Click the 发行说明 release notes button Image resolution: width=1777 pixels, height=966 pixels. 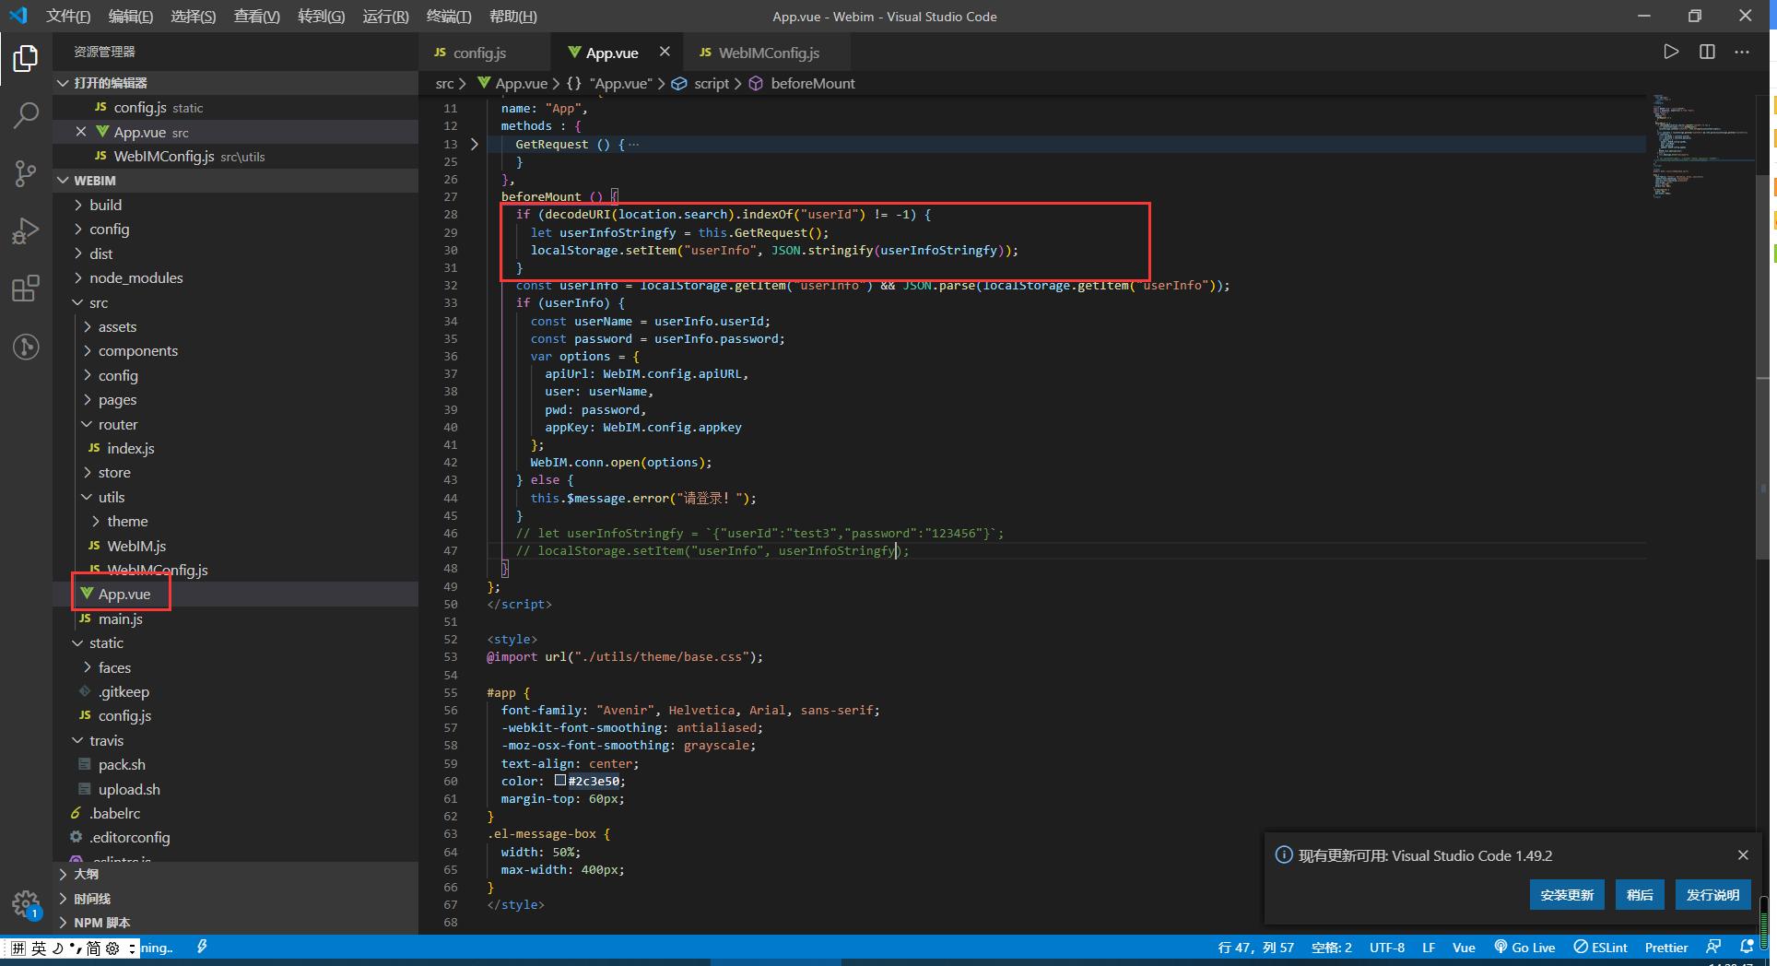point(1712,894)
